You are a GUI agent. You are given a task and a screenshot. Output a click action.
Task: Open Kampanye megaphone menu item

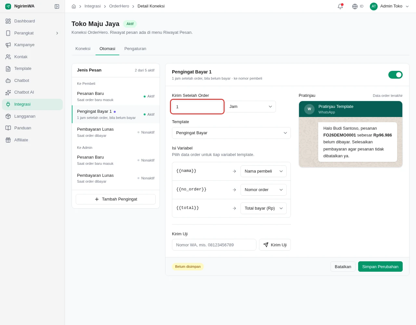(32, 45)
